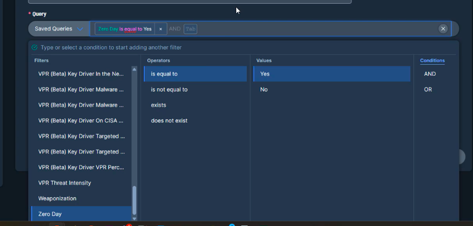Choose 'does not exist' operator
This screenshot has width=473, height=226.
169,120
